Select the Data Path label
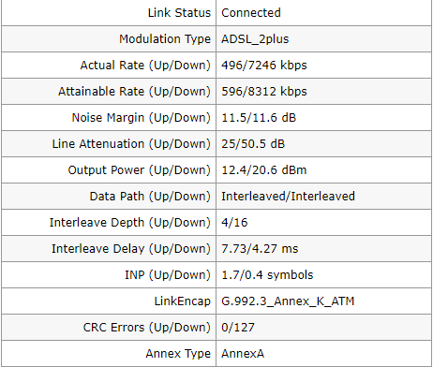 pos(150,197)
